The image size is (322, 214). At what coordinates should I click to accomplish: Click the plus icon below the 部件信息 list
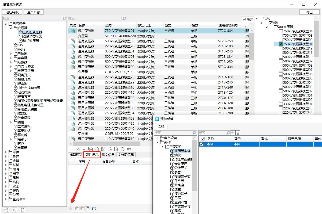coord(71,208)
